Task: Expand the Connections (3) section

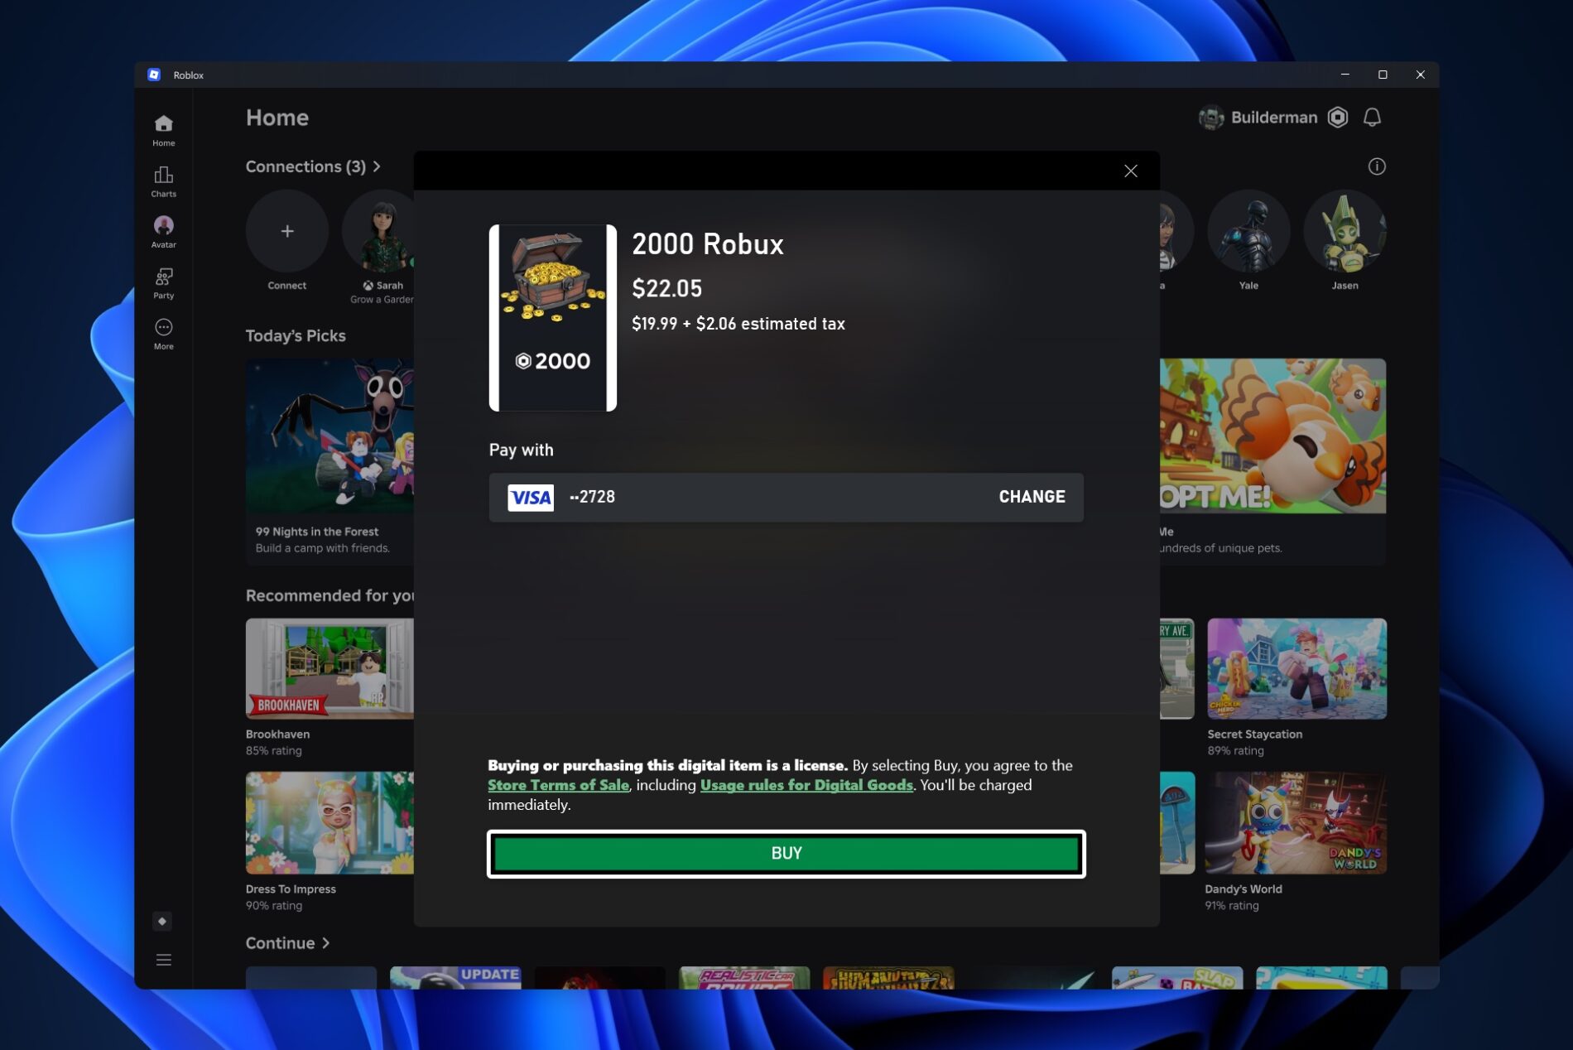Action: [x=313, y=166]
